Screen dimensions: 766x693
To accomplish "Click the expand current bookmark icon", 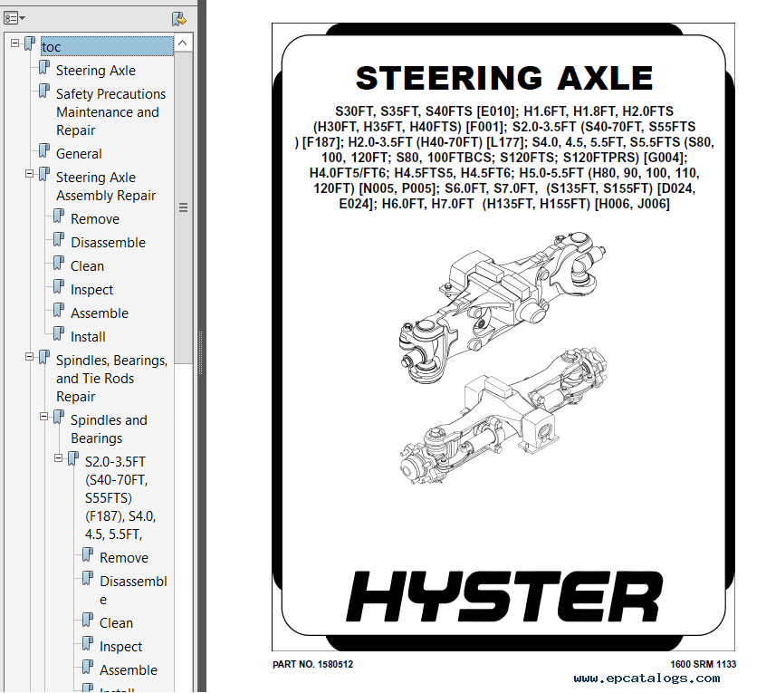I will [x=179, y=19].
